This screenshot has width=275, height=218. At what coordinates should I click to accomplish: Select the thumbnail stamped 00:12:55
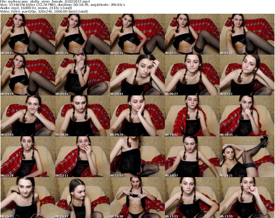point(137,157)
